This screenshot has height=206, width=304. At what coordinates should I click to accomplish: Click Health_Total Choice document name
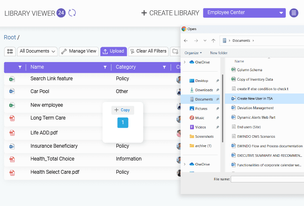pos(52,159)
